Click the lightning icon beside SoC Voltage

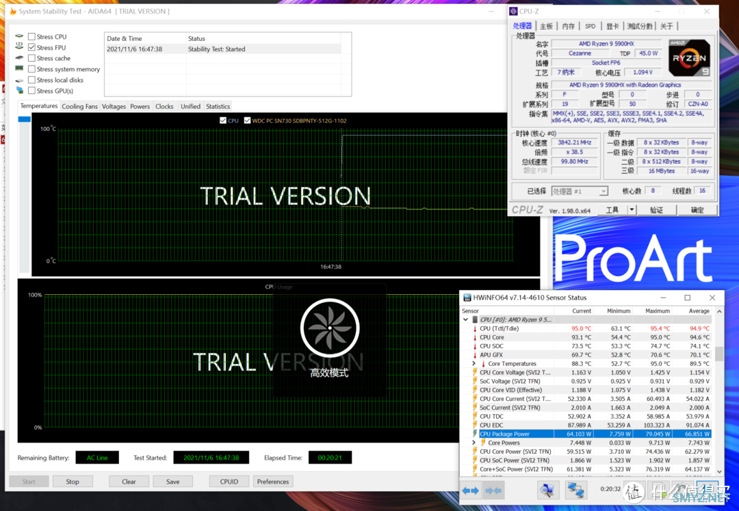click(475, 381)
